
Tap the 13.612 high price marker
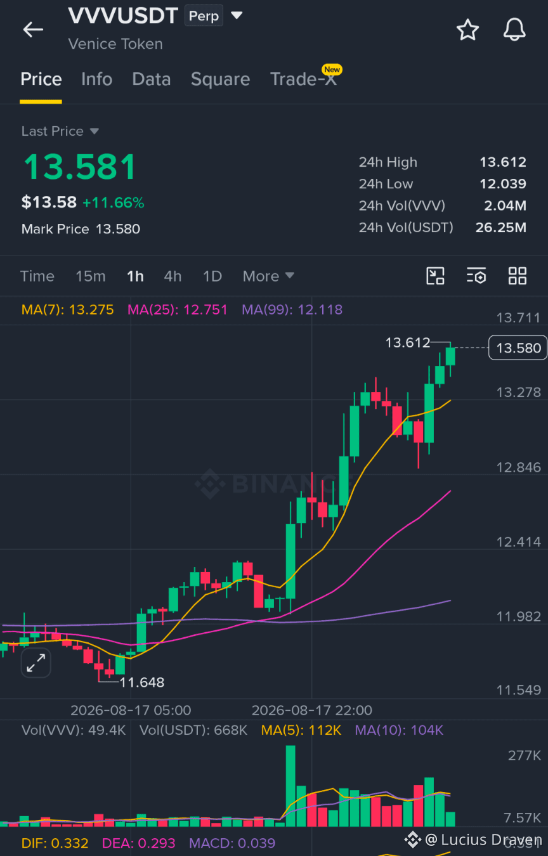[408, 343]
